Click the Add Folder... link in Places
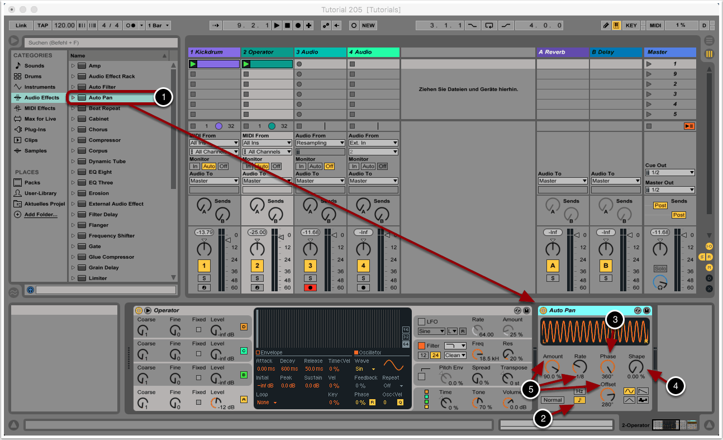The image size is (723, 440). (41, 215)
